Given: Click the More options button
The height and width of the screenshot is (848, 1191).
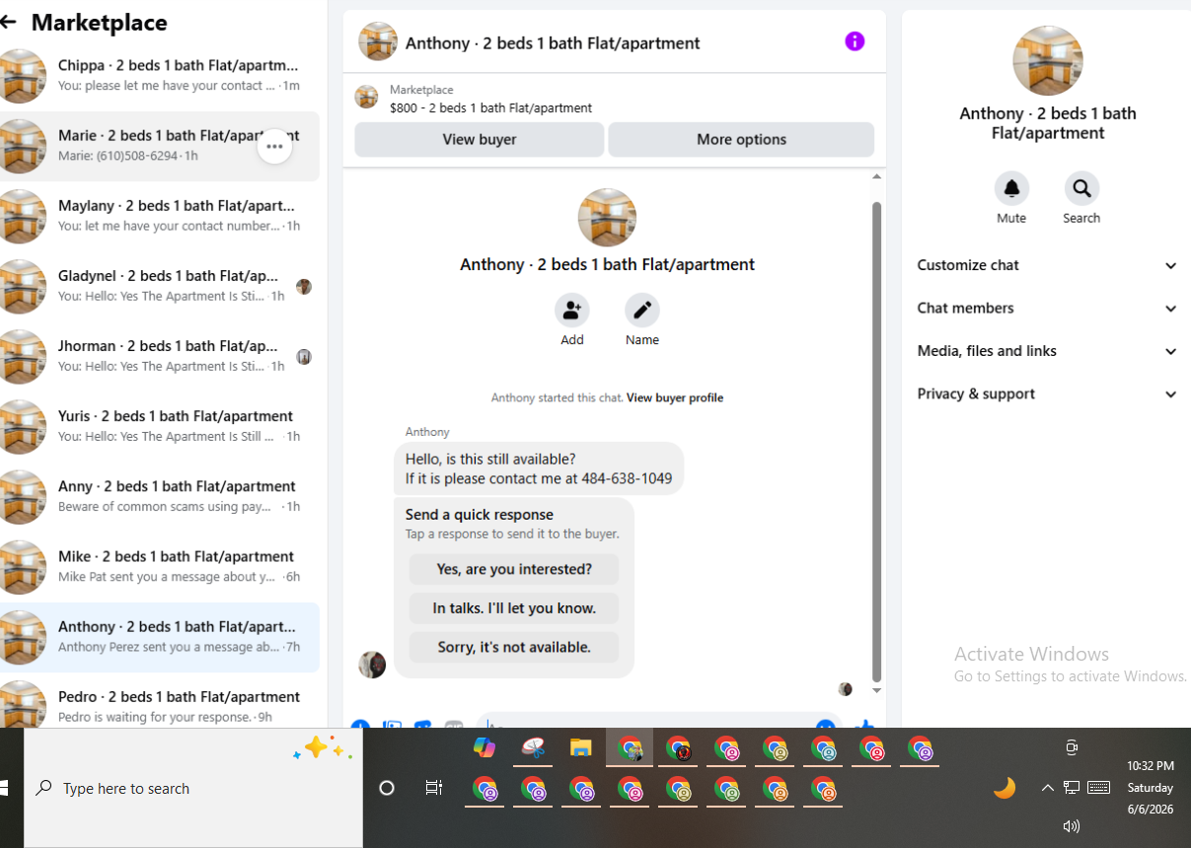Looking at the screenshot, I should coord(741,139).
